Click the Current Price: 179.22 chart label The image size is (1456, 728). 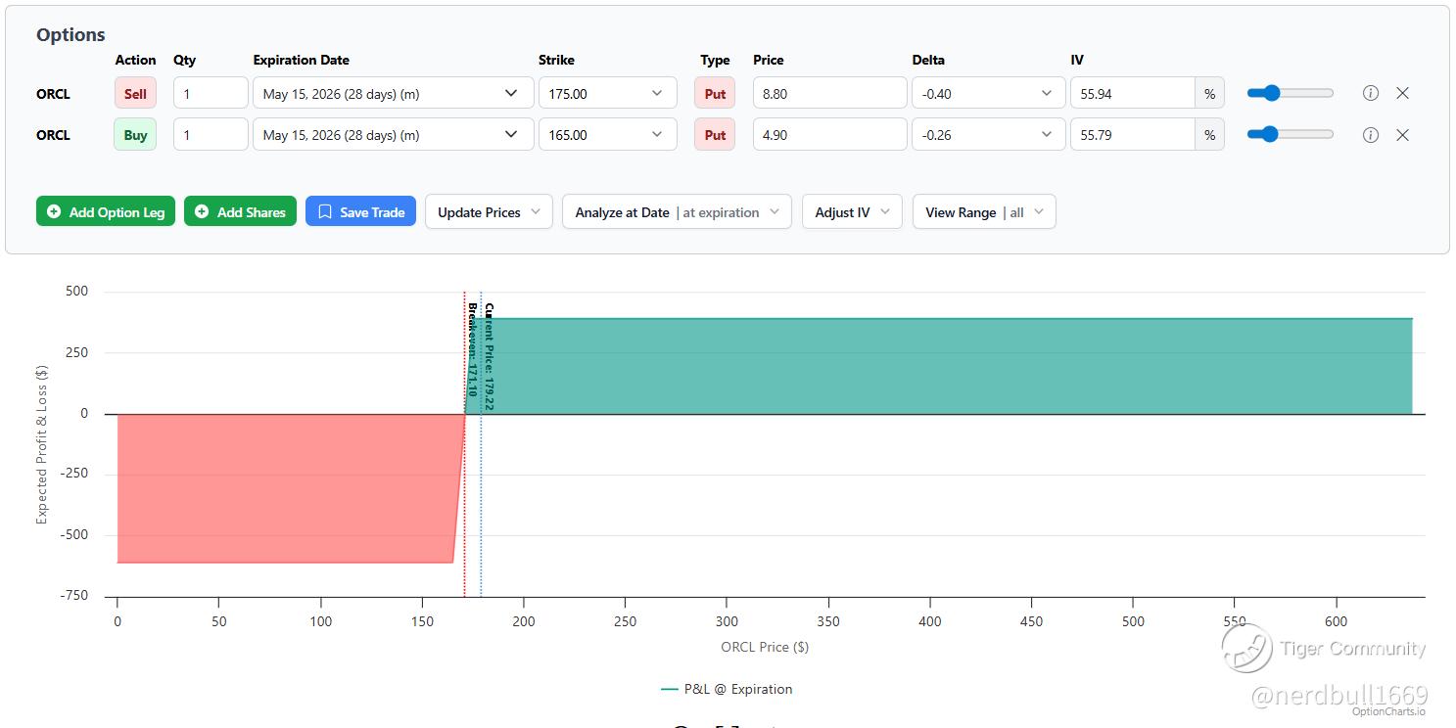(x=489, y=356)
